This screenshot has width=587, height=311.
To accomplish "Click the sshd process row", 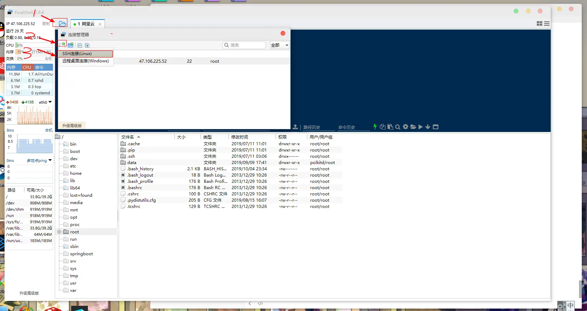I will [30, 80].
